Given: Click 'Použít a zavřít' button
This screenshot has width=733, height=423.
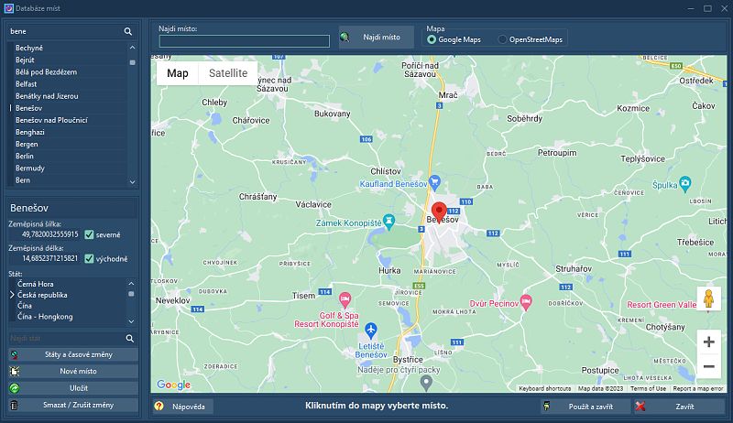Looking at the screenshot, I should 582,406.
